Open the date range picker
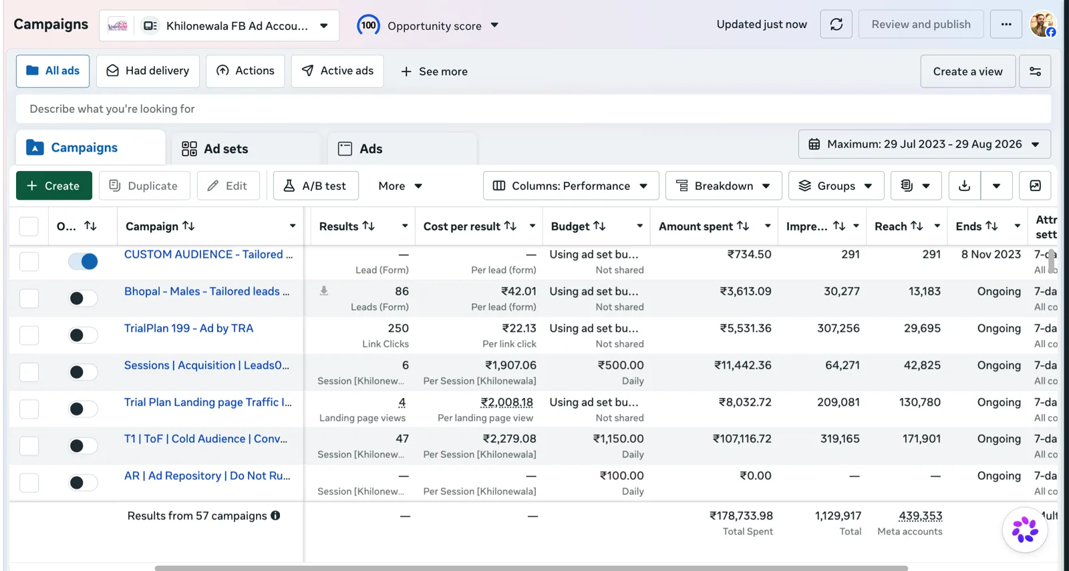The image size is (1069, 571). pos(925,144)
